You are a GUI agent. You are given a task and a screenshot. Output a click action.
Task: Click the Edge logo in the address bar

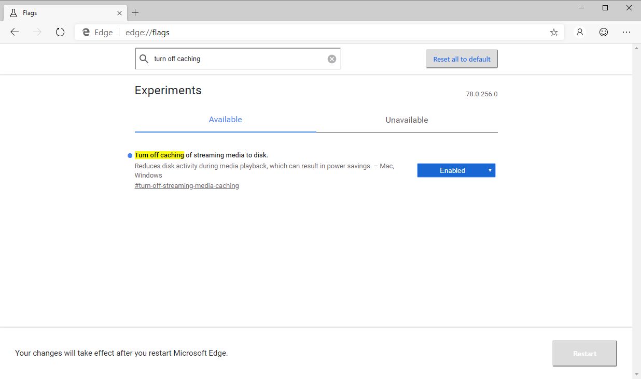86,32
